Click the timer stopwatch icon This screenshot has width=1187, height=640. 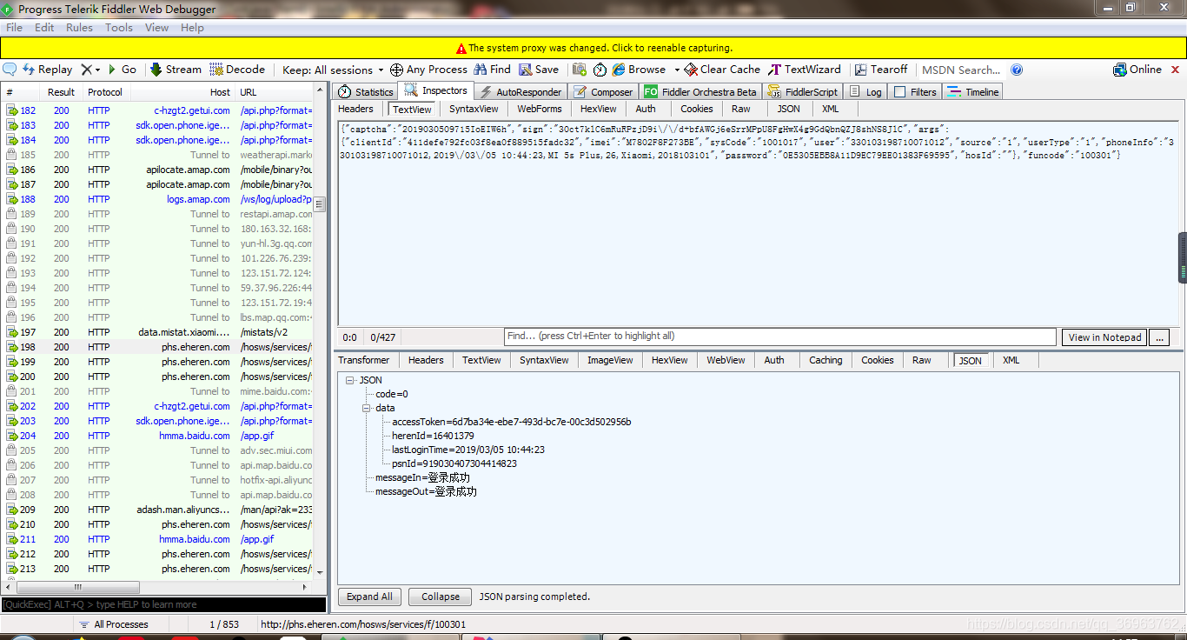pos(600,70)
